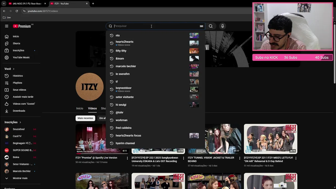The height and width of the screenshot is (189, 336).
Task: Close the NEXZ Beat-Boxer tab
Action: 45,4
